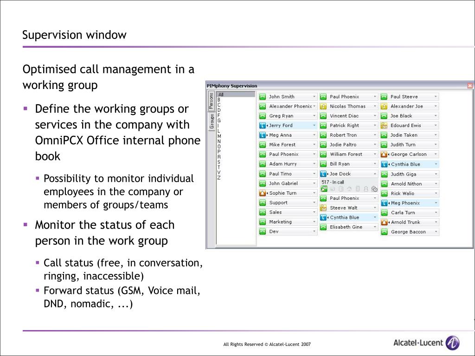Expand the Alexander Phoenix entry arrow
Viewport: 475px width, 356px height.
click(314, 107)
